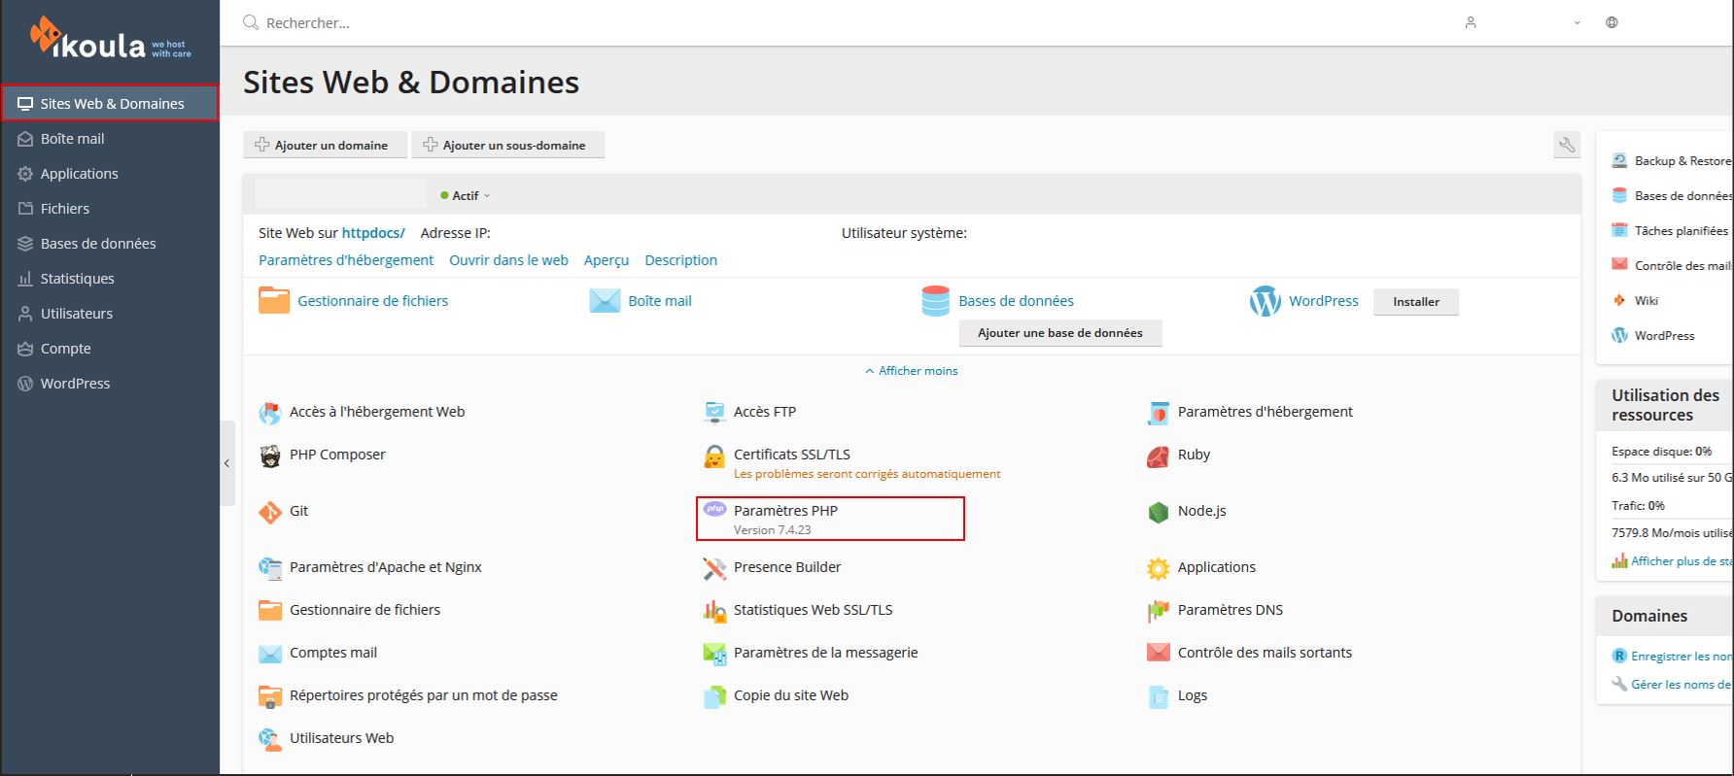Go to Applications in left menu

[x=110, y=174]
